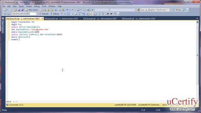Expand the New Project dropdown arrow
This screenshot has width=201, height=113.
click(8, 10)
